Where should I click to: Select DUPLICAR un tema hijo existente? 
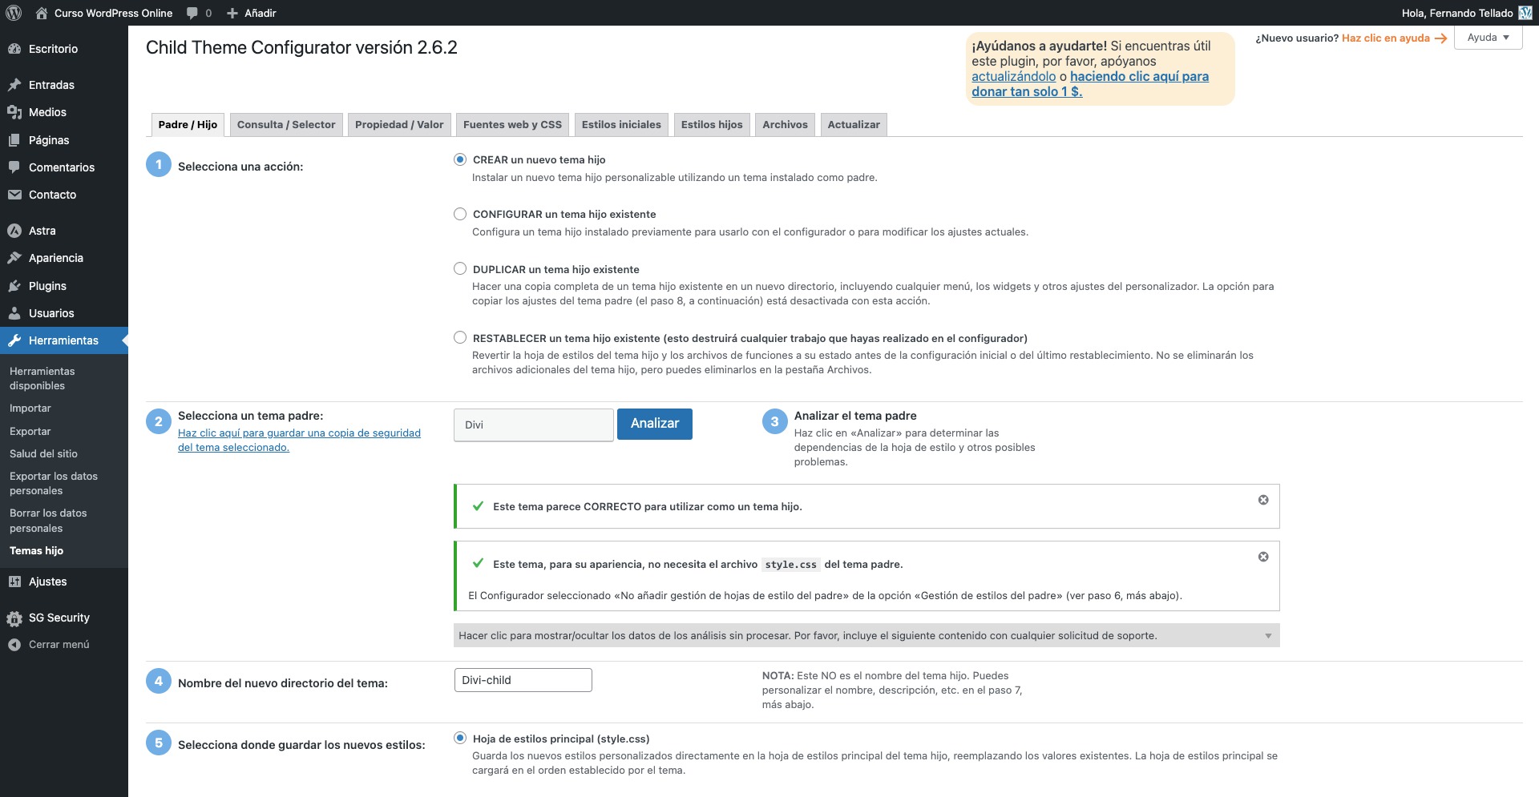460,269
